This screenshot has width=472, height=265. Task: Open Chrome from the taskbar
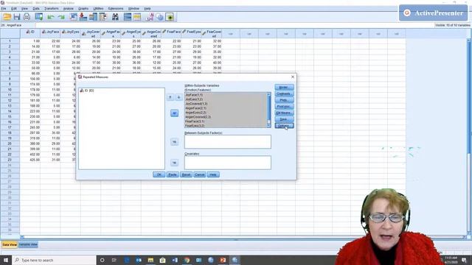pos(187,260)
